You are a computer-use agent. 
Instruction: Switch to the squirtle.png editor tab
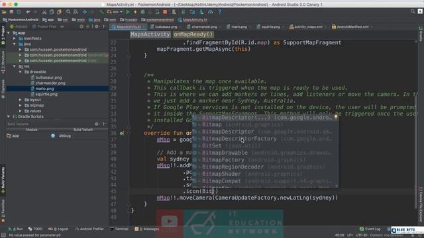point(270,26)
